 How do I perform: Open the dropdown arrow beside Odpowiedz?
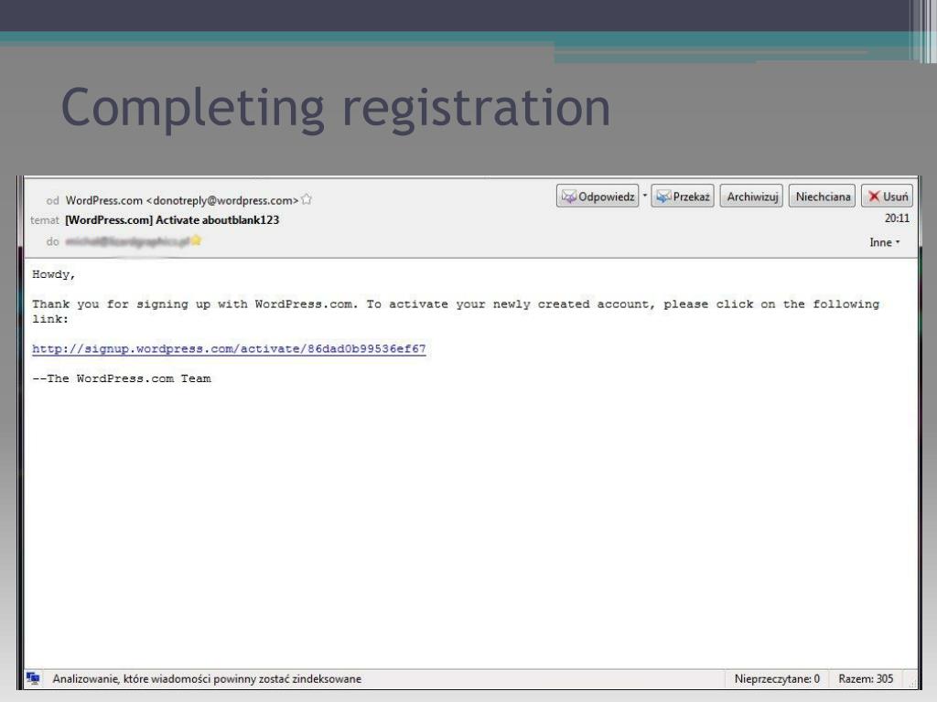(x=645, y=196)
